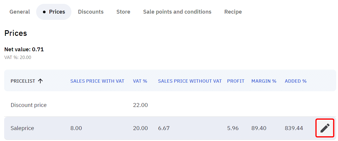Click the Discount price VAT value 22.00
The image size is (338, 141).
click(x=140, y=105)
